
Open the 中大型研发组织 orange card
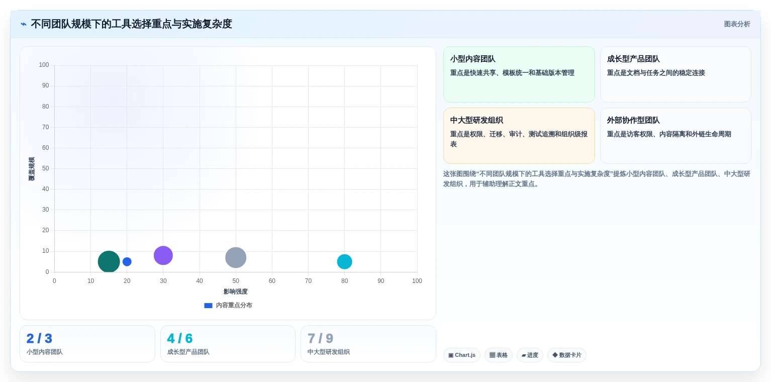(519, 136)
